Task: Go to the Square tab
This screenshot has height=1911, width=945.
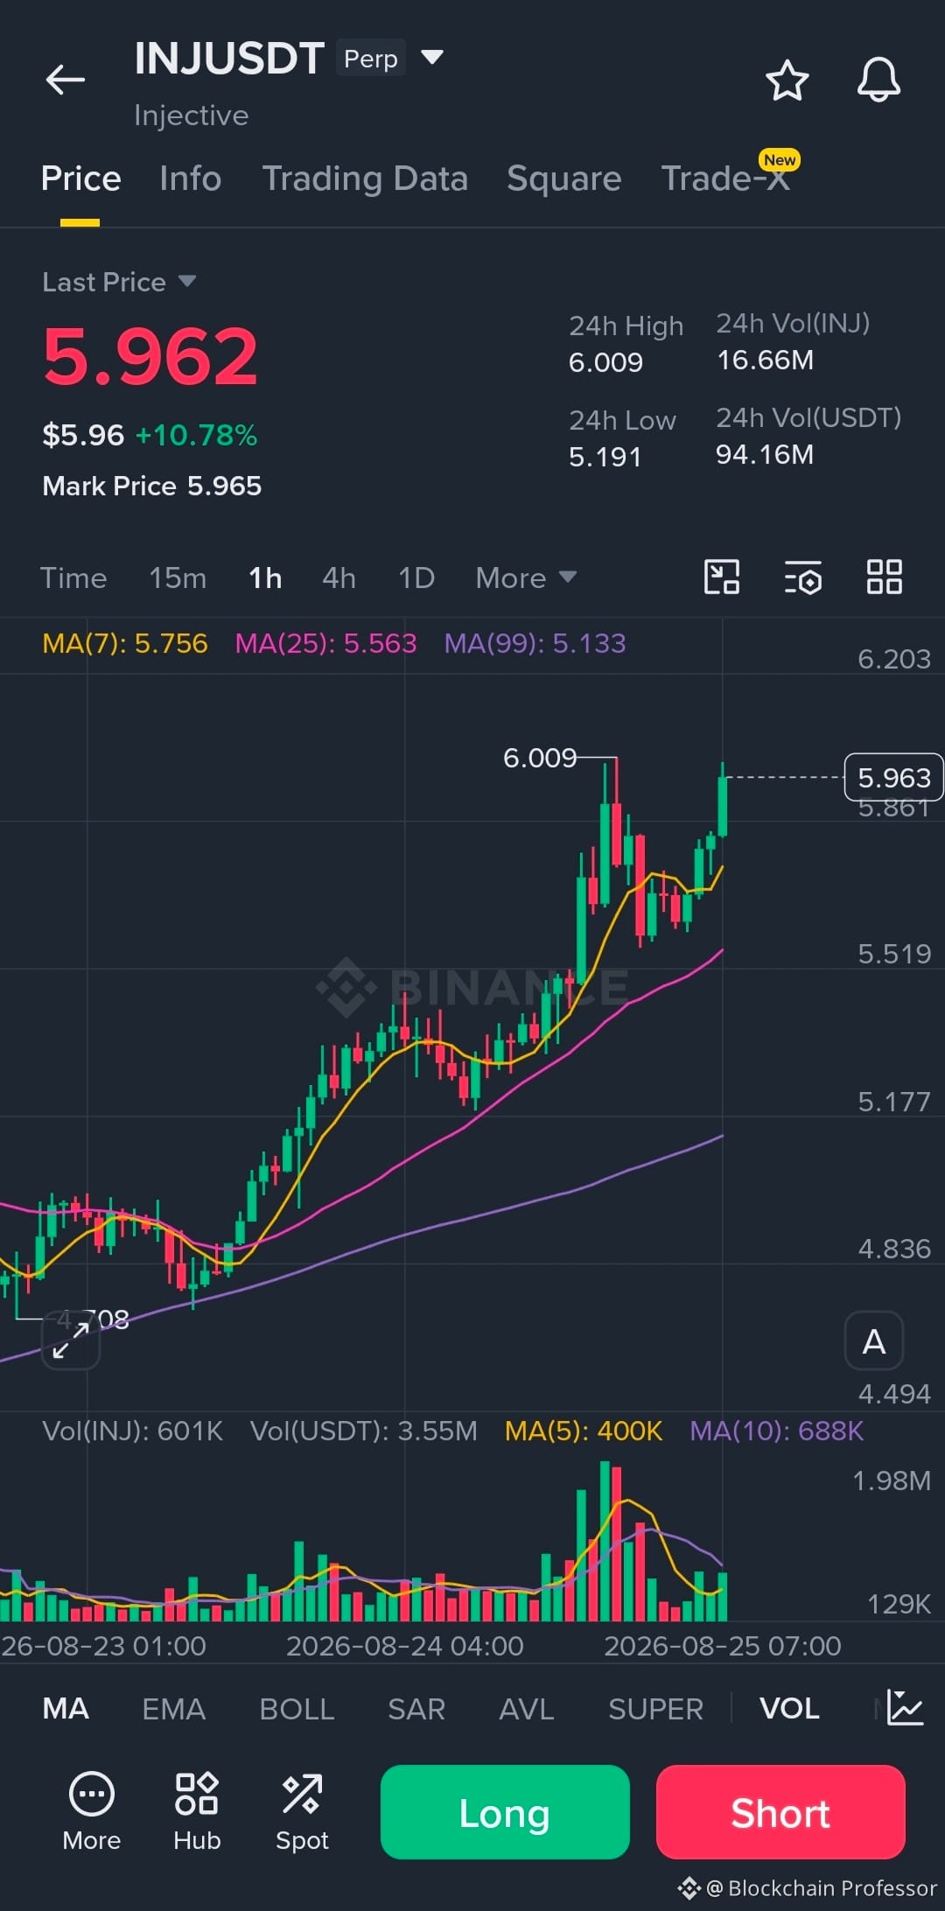Action: [x=564, y=178]
